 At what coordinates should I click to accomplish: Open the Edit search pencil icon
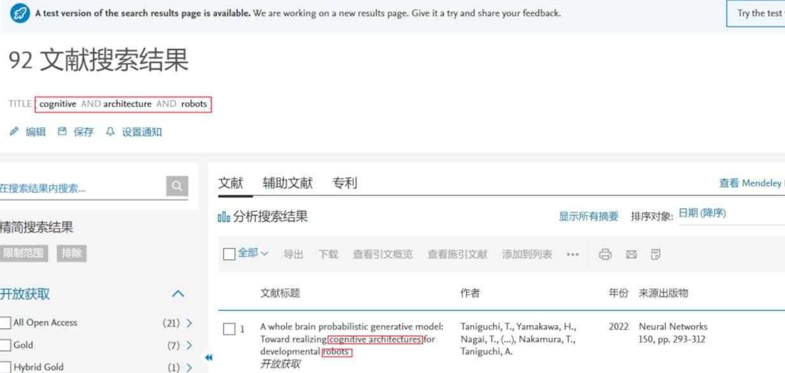[x=13, y=132]
